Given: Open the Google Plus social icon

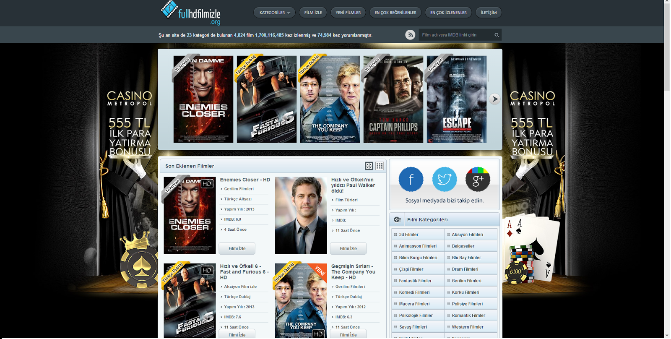Looking at the screenshot, I should [478, 179].
